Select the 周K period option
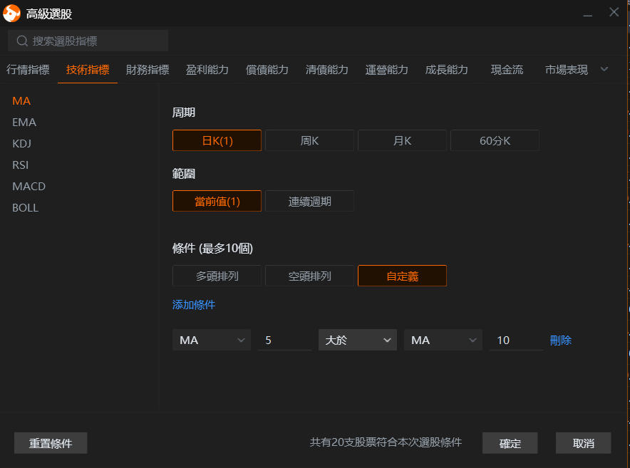This screenshot has width=630, height=468. point(309,141)
